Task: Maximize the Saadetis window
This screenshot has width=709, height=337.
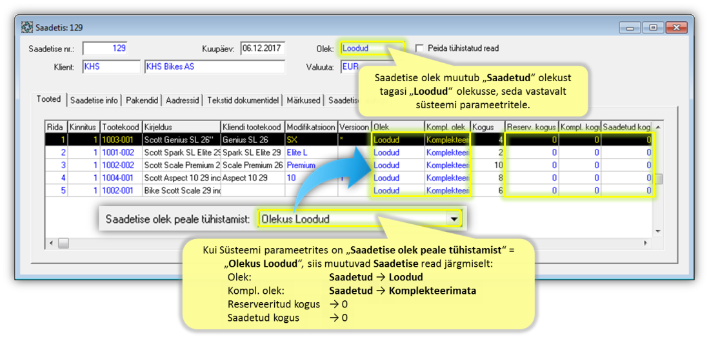Action: [653, 28]
